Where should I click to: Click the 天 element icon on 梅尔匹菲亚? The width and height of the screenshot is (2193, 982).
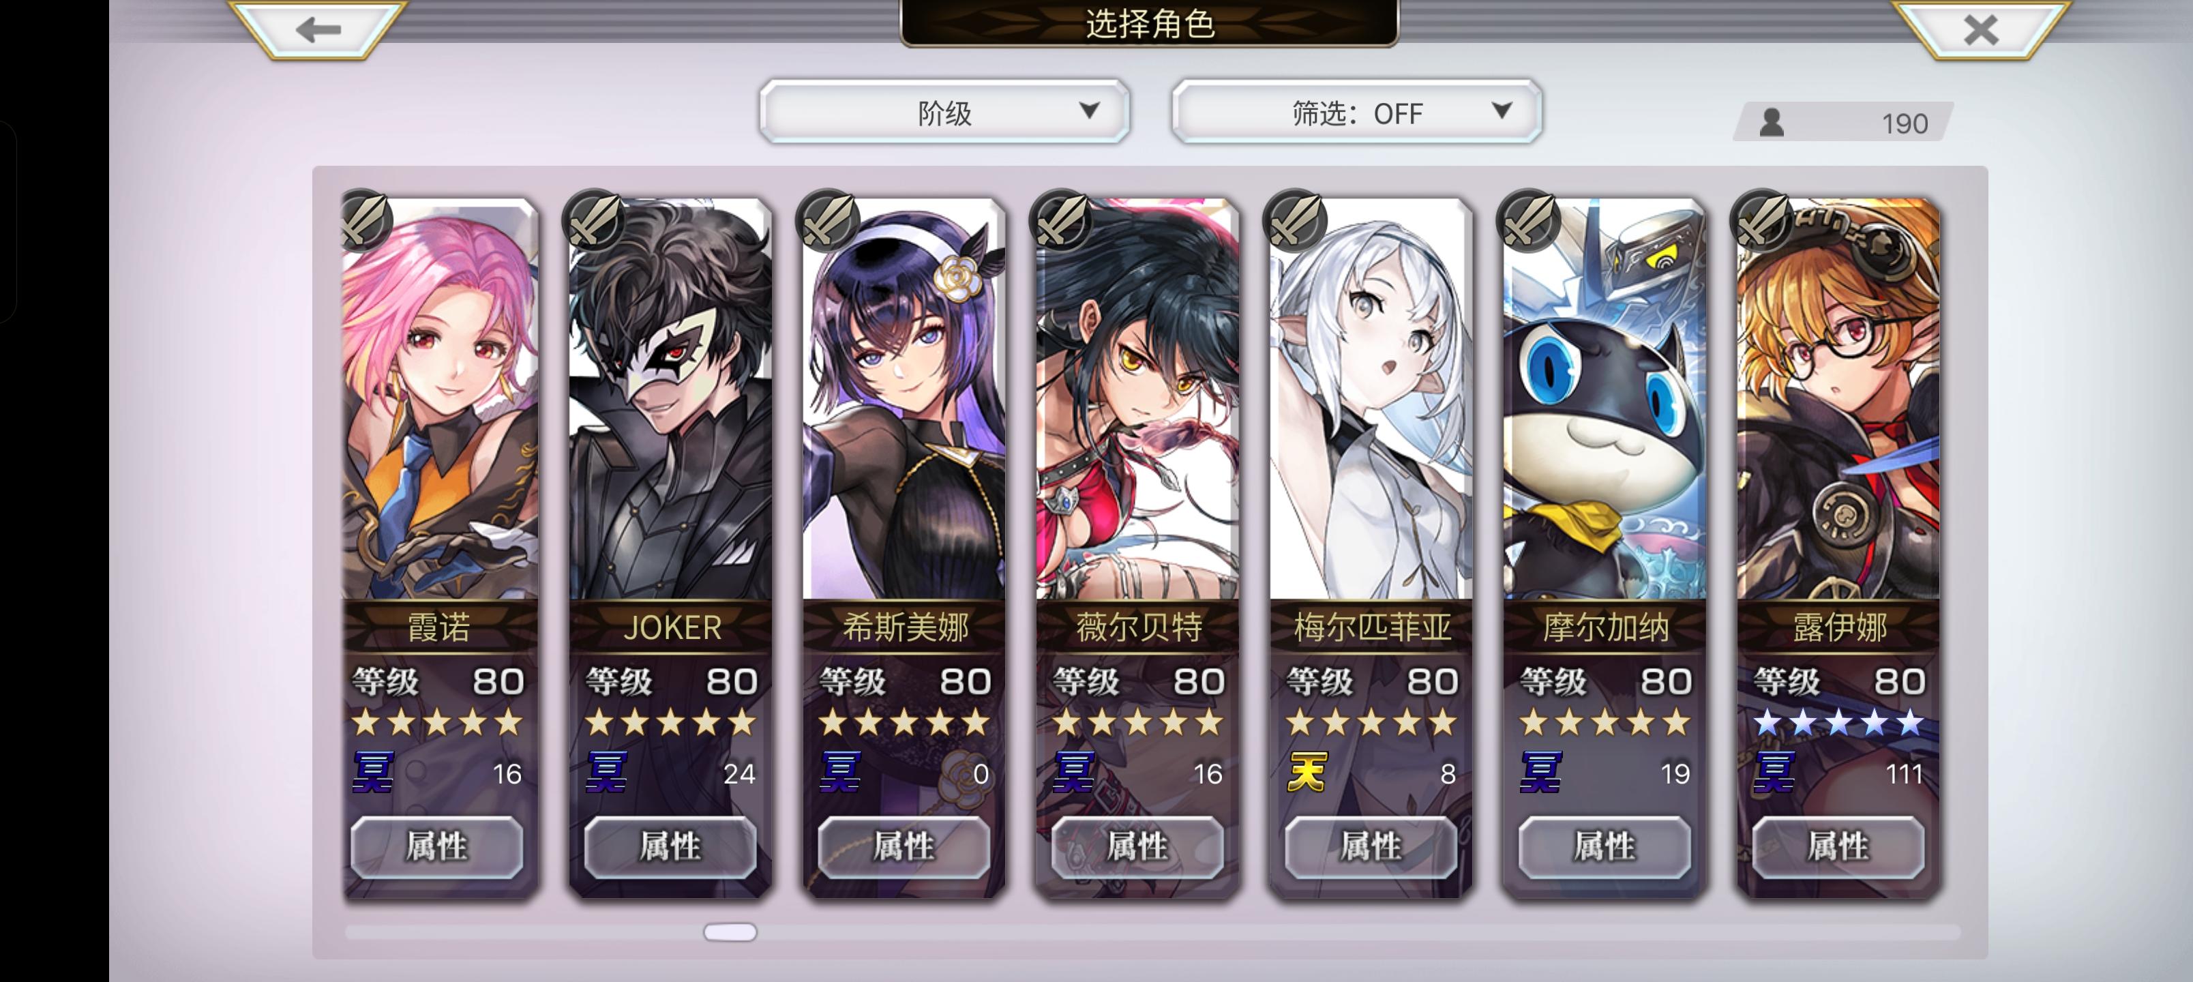(1308, 773)
